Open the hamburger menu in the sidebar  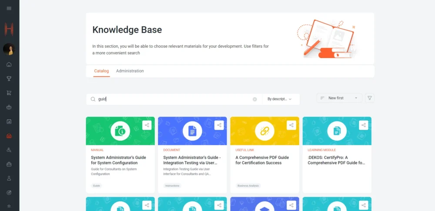(9, 9)
